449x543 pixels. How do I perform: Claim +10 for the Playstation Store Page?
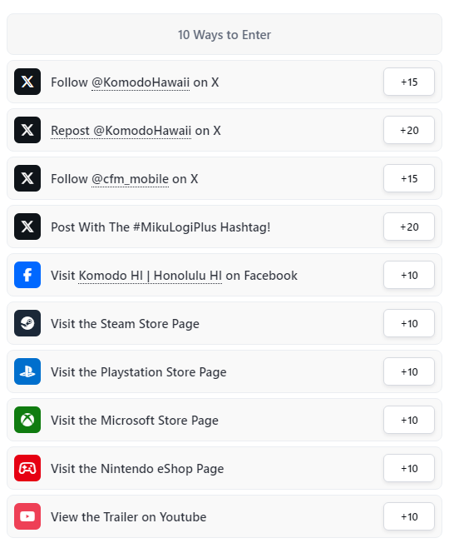click(409, 371)
